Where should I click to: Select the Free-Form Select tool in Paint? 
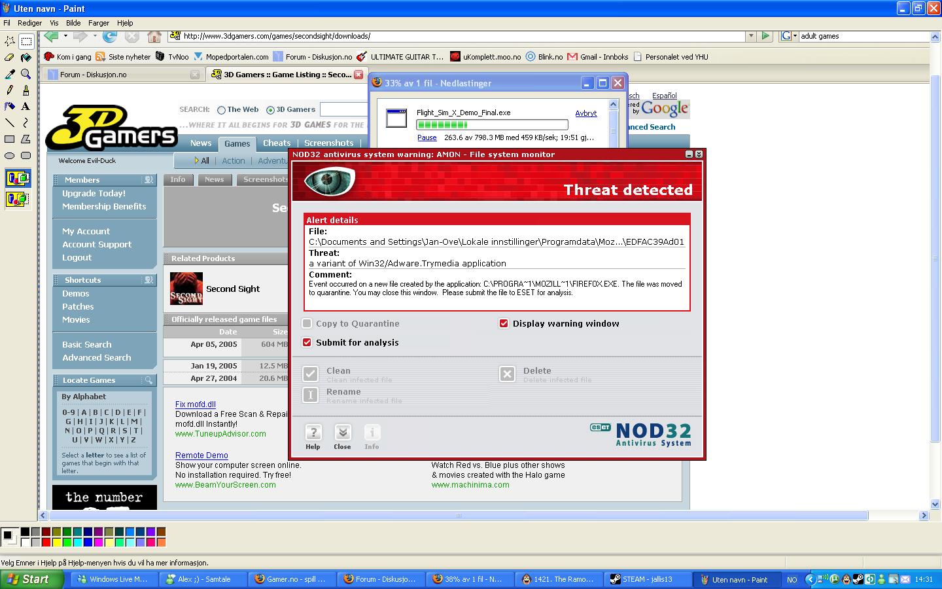pos(10,41)
